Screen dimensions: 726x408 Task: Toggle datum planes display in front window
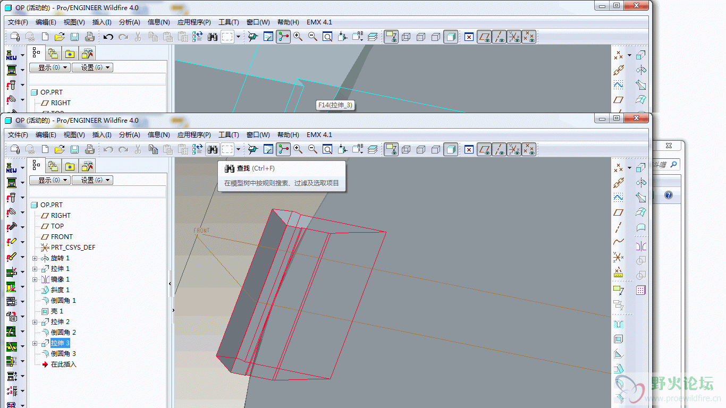(x=484, y=150)
